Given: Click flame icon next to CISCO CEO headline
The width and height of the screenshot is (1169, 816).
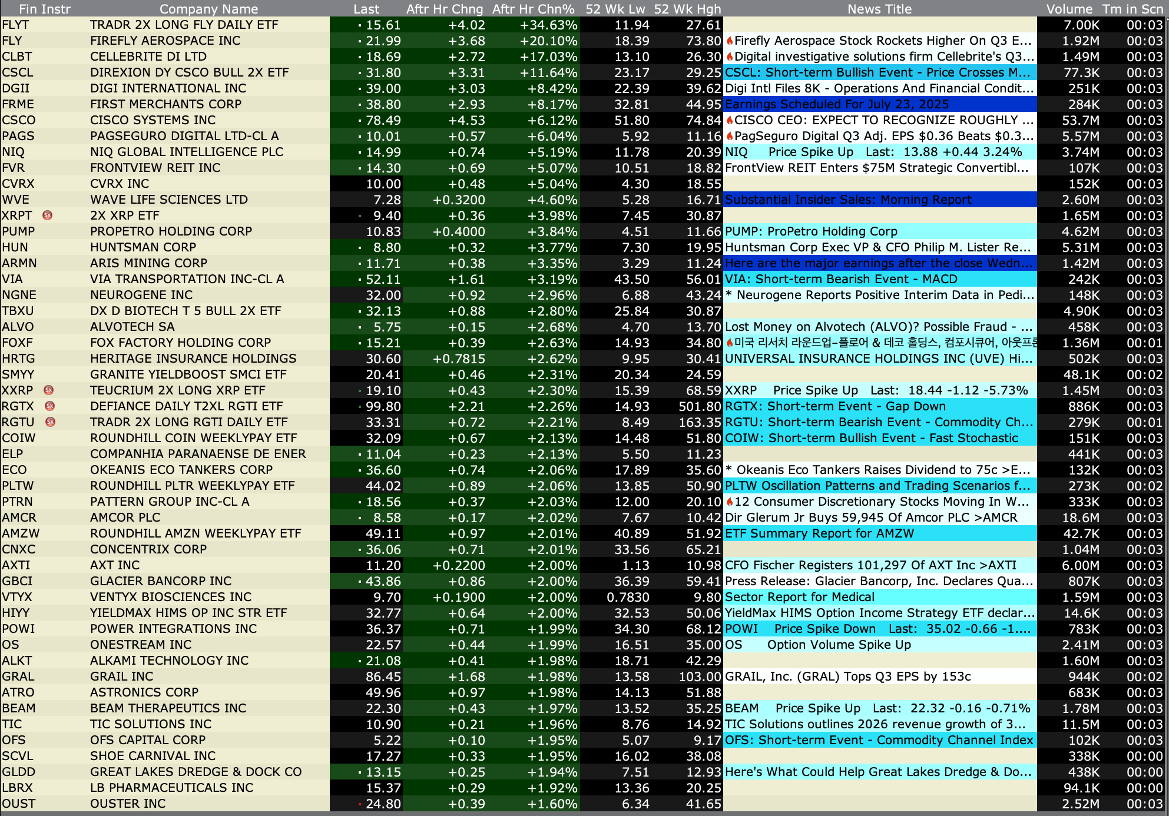Looking at the screenshot, I should coord(730,120).
